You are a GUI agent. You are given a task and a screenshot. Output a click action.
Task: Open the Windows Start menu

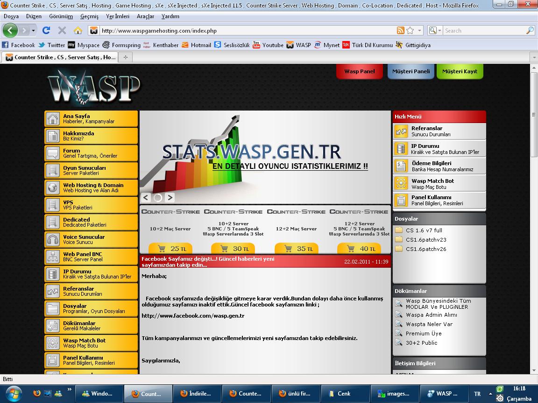tap(14, 393)
